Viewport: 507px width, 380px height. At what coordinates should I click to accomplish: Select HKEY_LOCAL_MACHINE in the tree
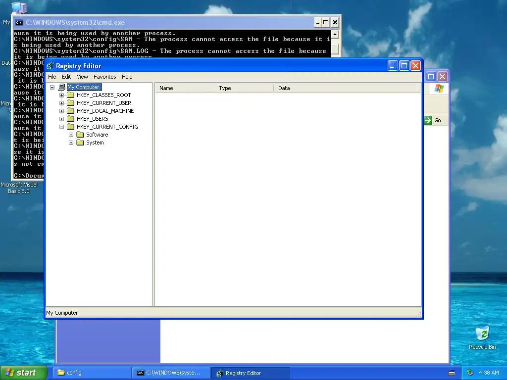105,111
